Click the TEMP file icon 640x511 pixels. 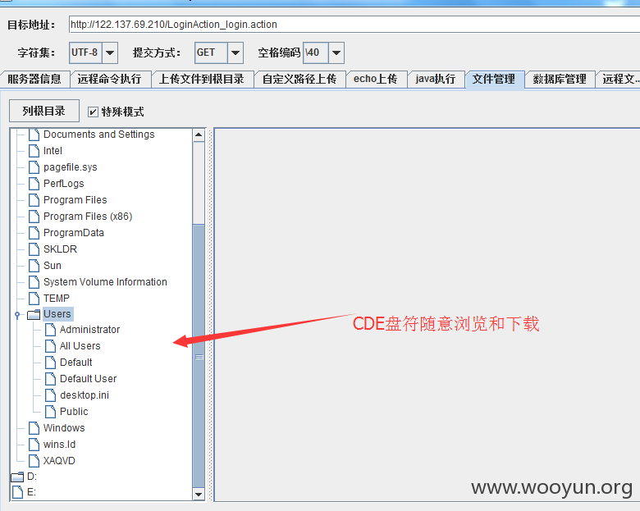pyautogui.click(x=34, y=298)
